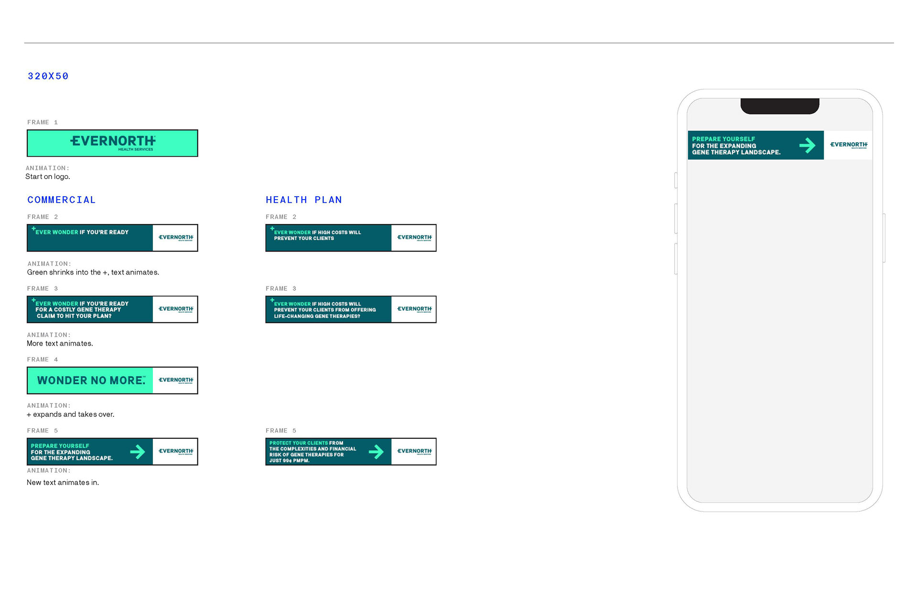Select the COMMERCIAL section heading

tap(62, 200)
